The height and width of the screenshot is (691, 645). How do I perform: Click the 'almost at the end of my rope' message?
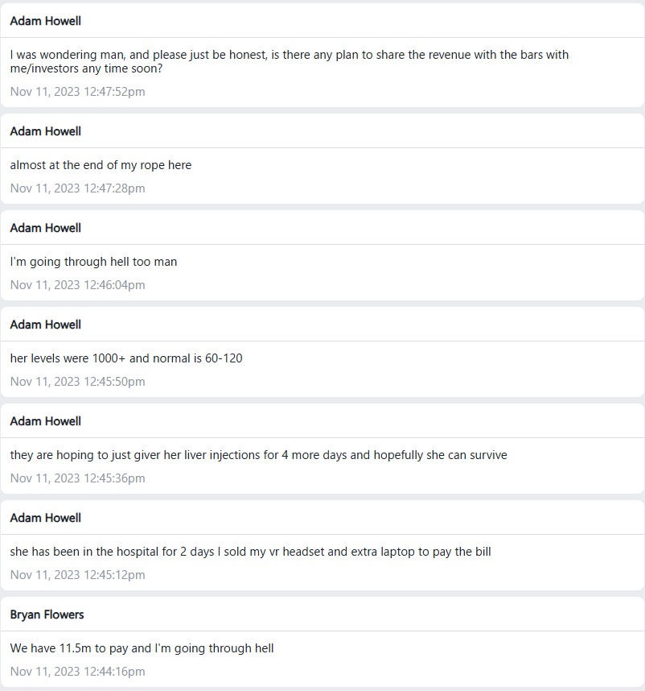101,165
